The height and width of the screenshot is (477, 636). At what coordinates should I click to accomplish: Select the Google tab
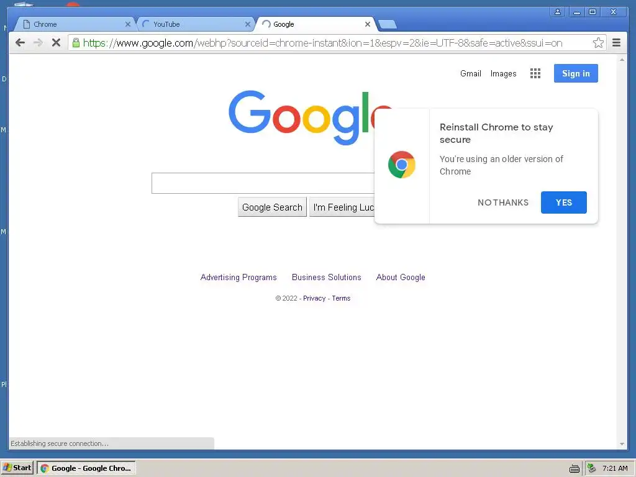click(316, 24)
